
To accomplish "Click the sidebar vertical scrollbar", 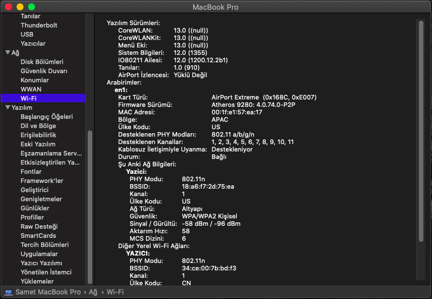I will [x=89, y=206].
